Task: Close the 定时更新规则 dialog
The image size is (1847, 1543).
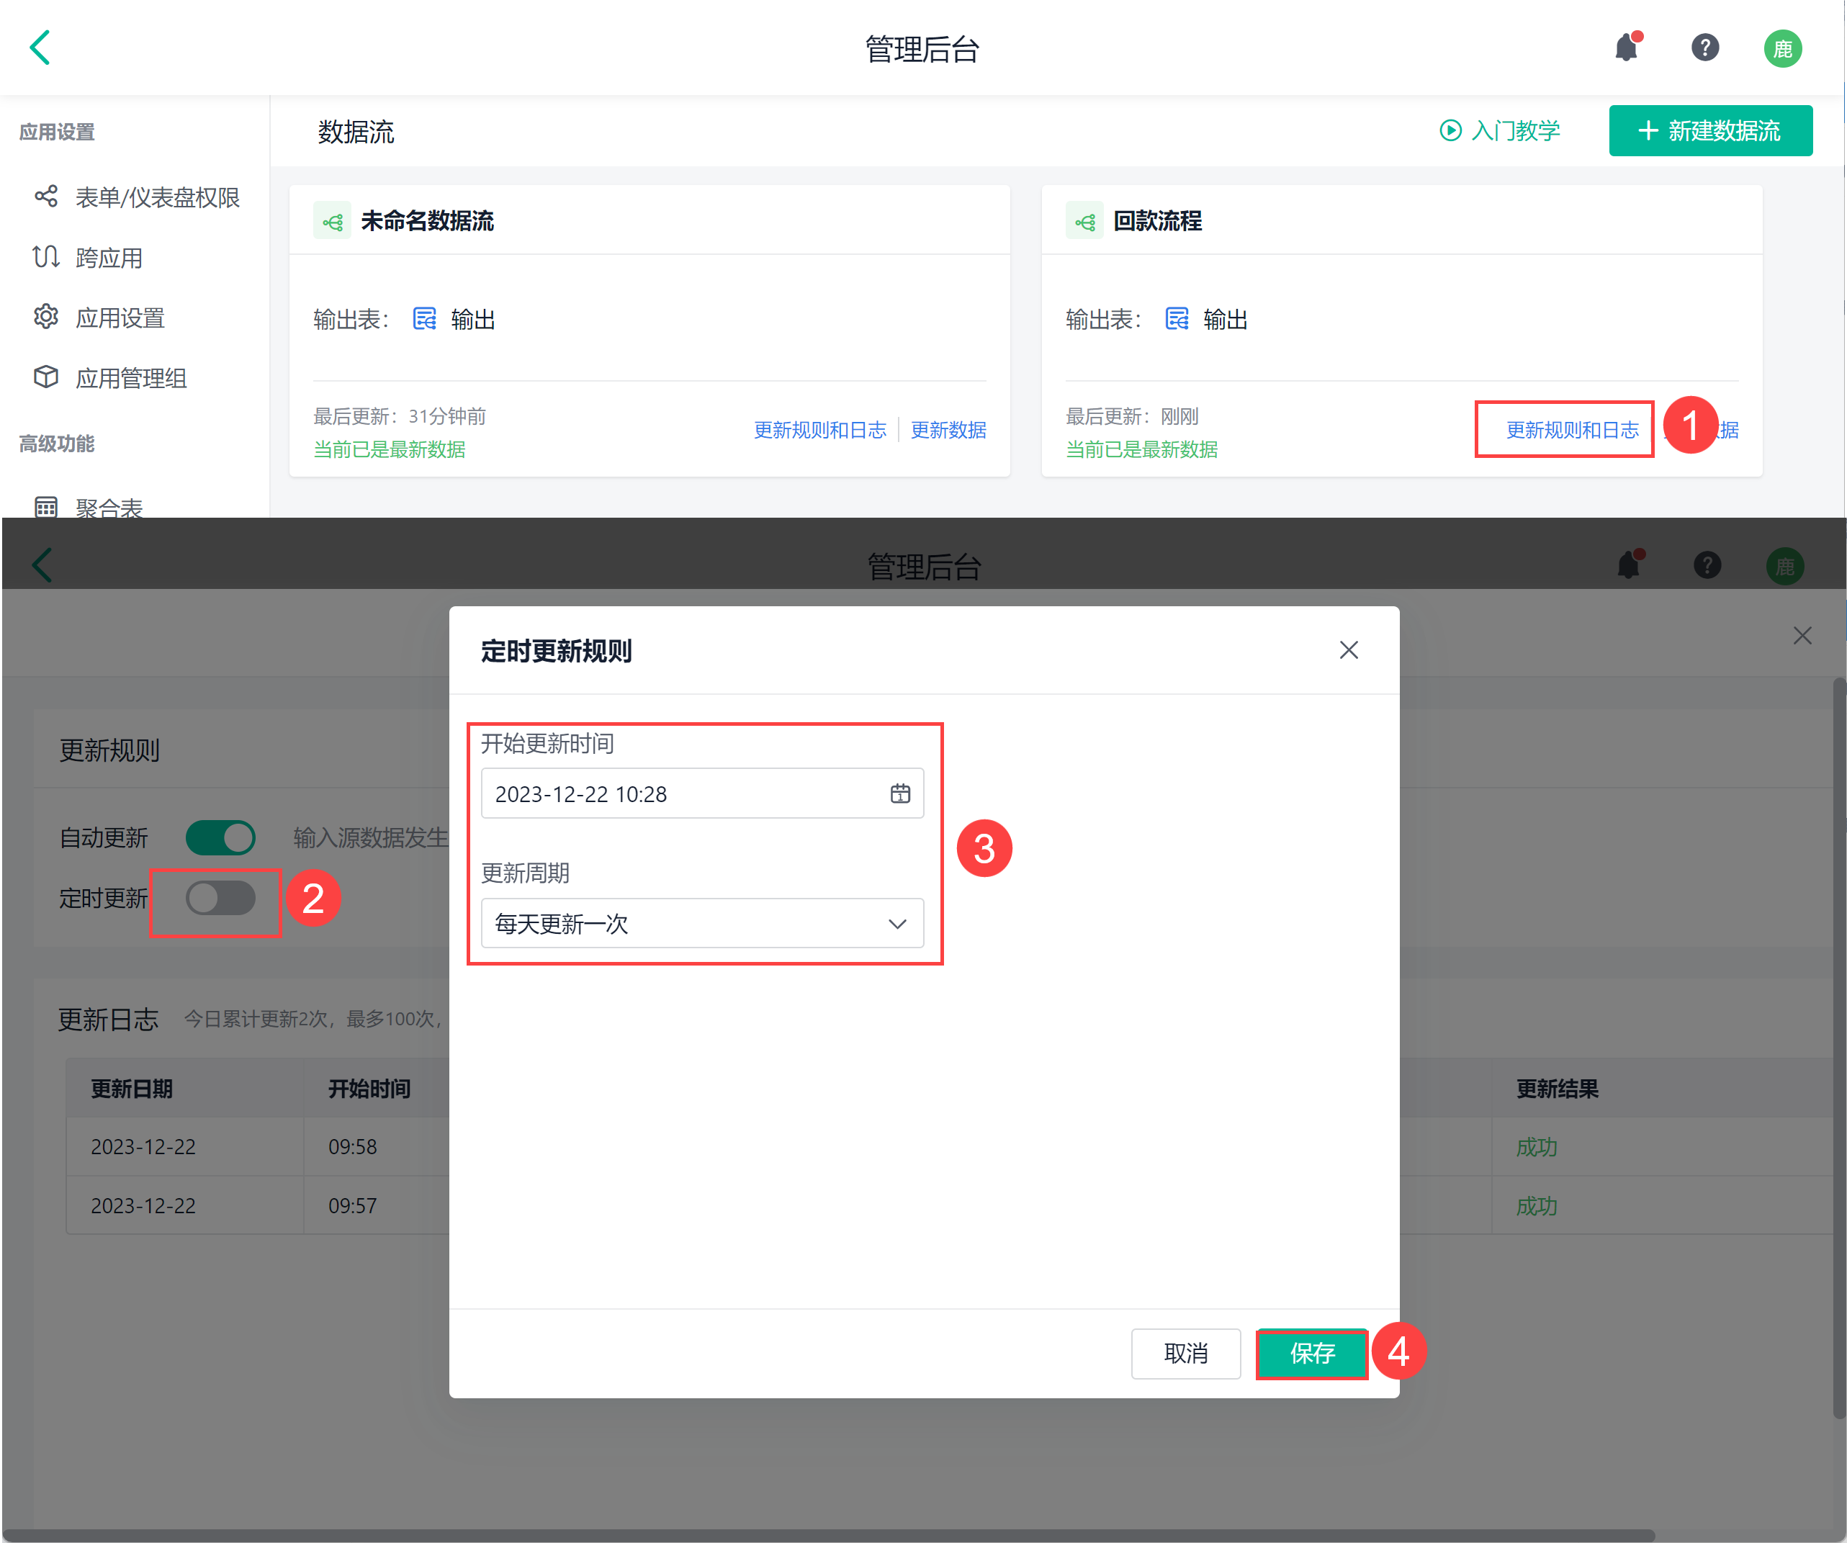Action: point(1348,651)
